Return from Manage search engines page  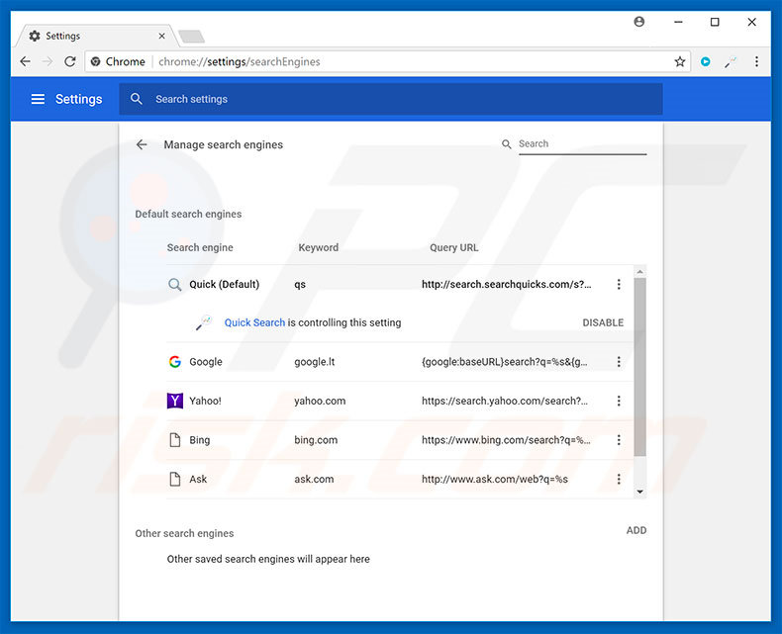point(142,144)
